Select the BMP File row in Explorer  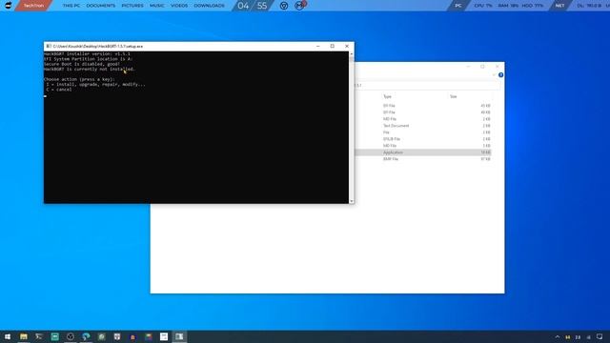point(423,159)
